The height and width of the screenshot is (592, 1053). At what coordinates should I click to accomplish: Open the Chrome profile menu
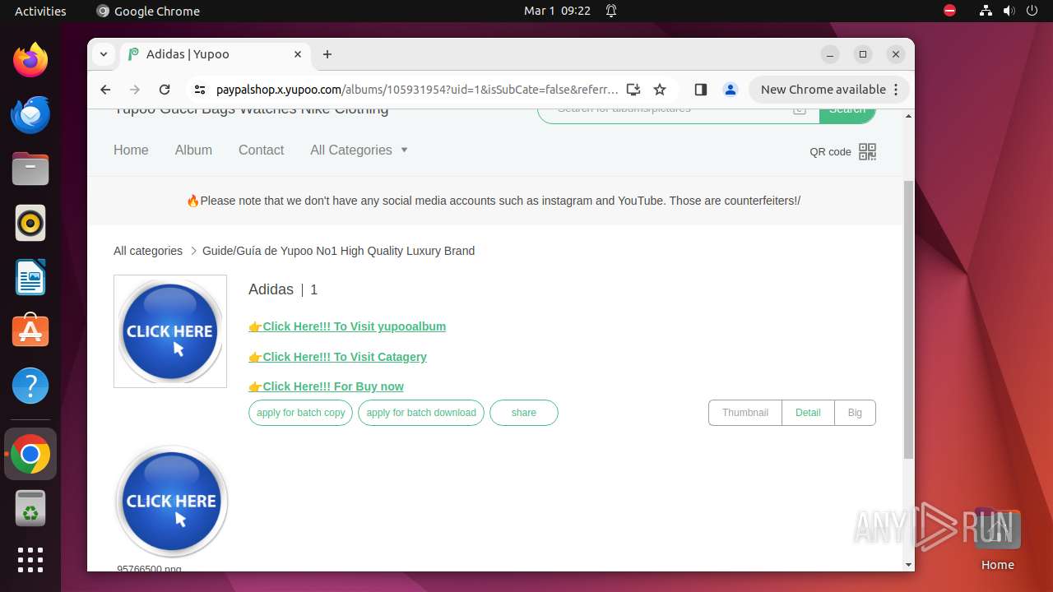click(x=730, y=90)
